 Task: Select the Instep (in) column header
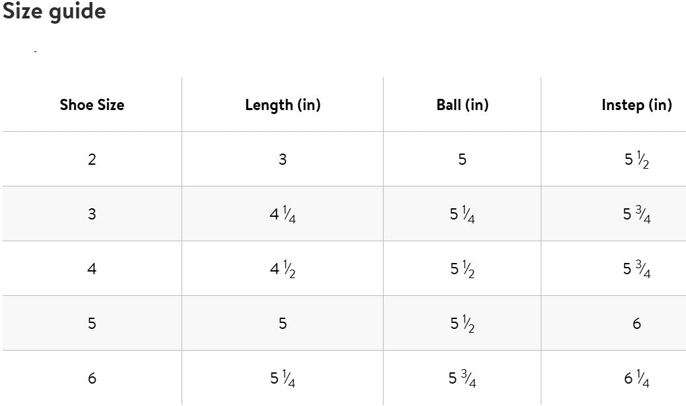[x=636, y=104]
